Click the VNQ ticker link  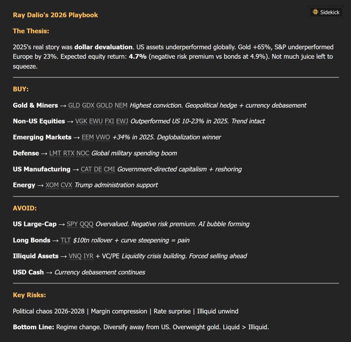[75, 256]
